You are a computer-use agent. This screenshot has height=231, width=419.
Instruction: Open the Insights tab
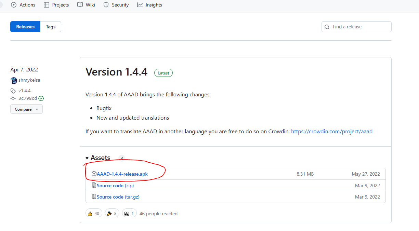coord(149,5)
